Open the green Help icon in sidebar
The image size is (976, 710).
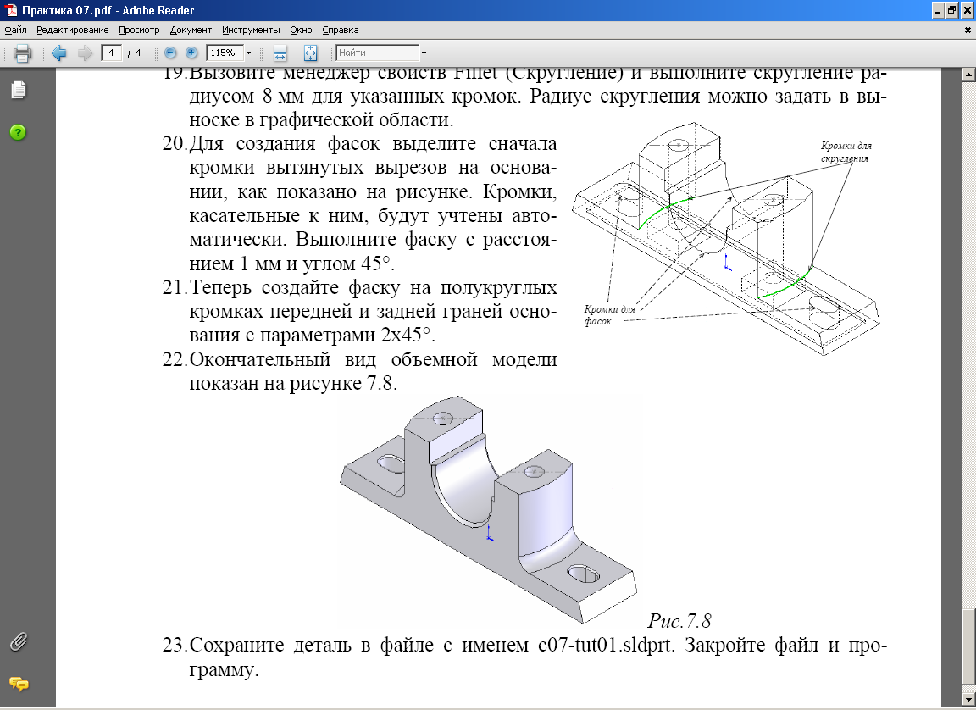(18, 132)
